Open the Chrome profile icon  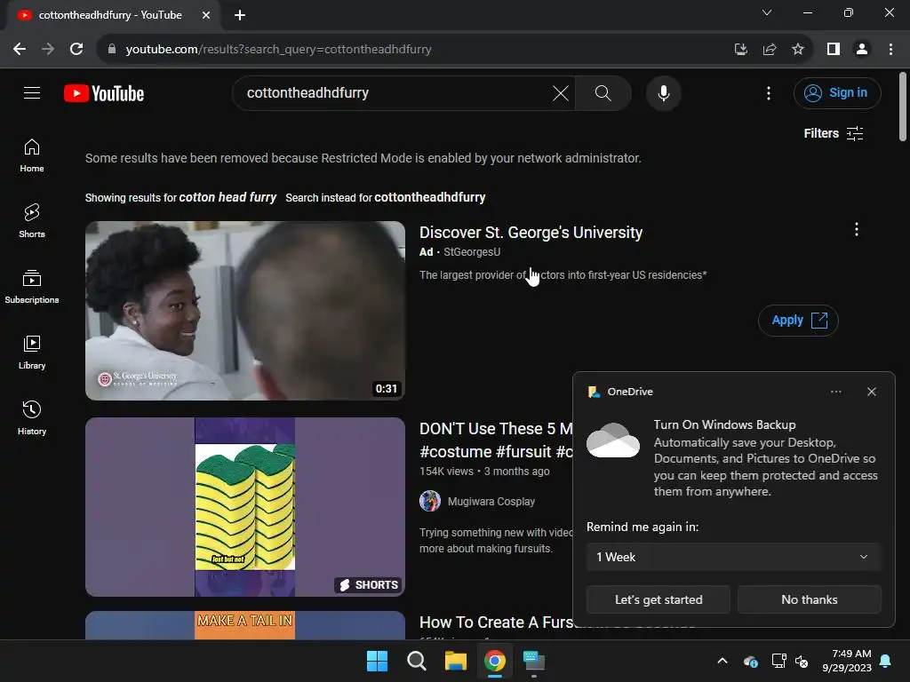click(x=862, y=50)
